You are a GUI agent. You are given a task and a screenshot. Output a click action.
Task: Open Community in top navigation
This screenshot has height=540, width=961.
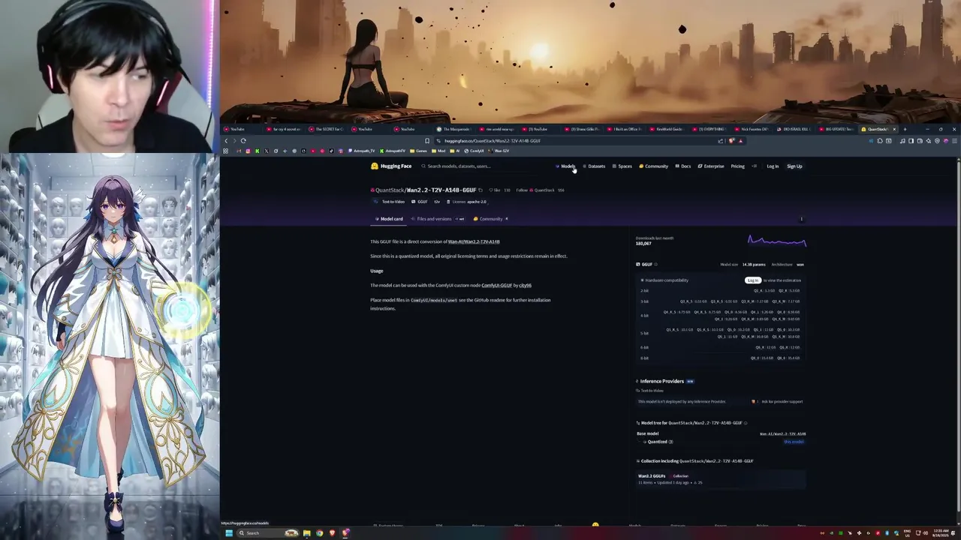click(654, 166)
